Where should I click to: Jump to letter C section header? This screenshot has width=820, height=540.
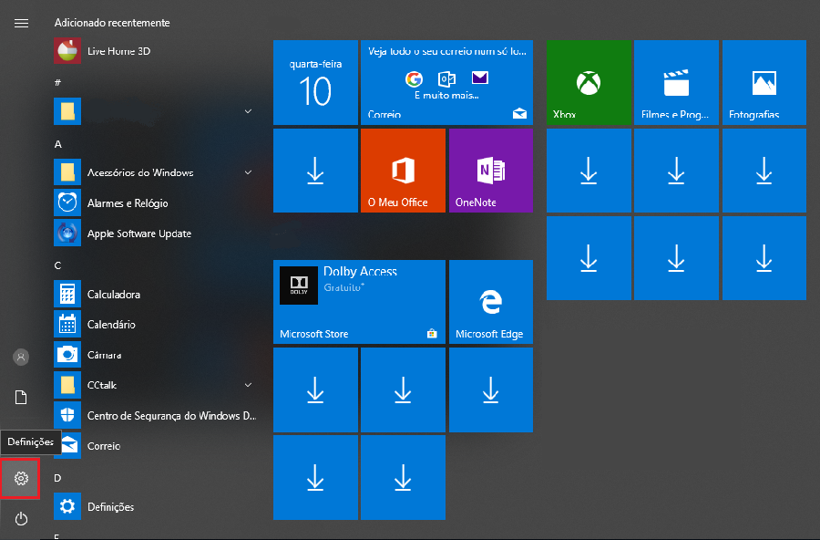[x=57, y=265]
